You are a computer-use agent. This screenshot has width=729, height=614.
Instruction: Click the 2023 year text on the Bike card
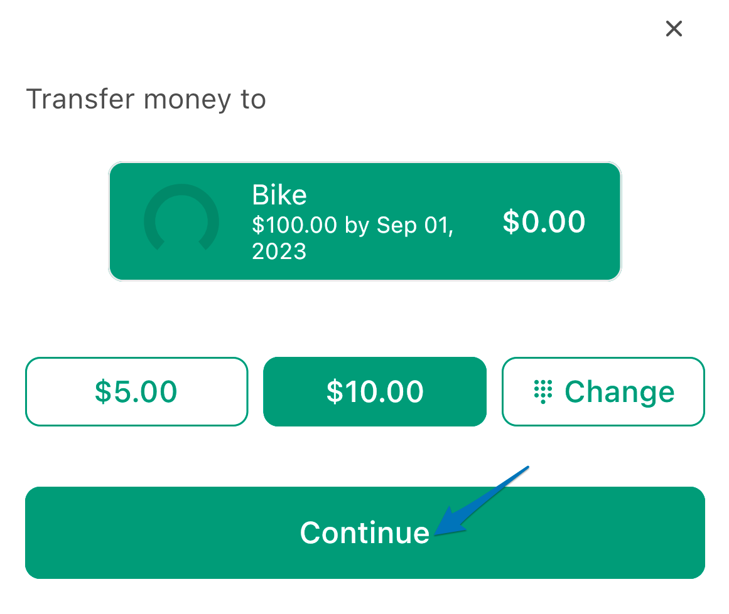click(279, 251)
